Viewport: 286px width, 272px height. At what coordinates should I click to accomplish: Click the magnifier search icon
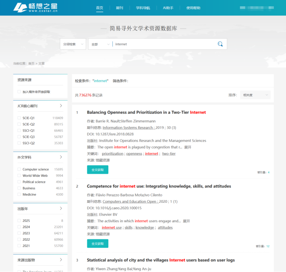tap(220, 44)
